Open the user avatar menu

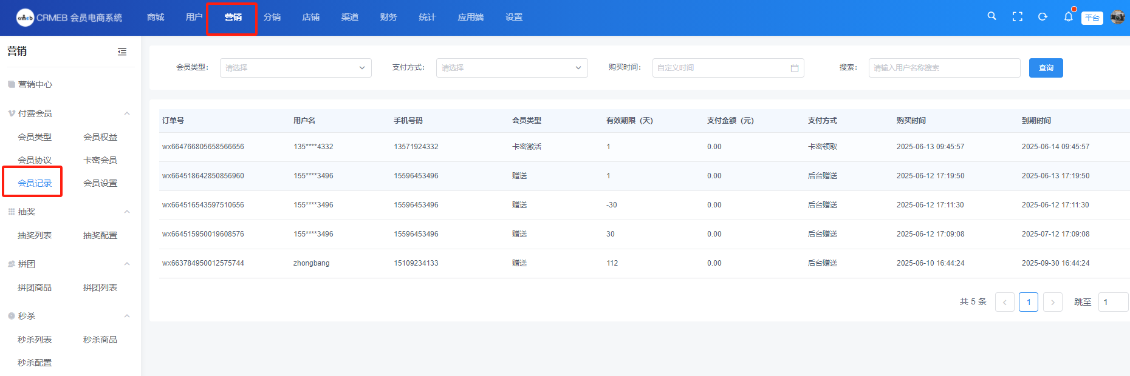pos(1117,17)
